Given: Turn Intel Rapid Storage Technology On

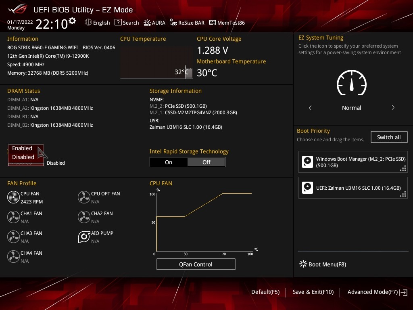Looking at the screenshot, I should coord(169,162).
